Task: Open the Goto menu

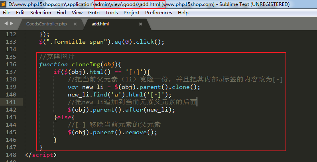Action: tap(94, 13)
